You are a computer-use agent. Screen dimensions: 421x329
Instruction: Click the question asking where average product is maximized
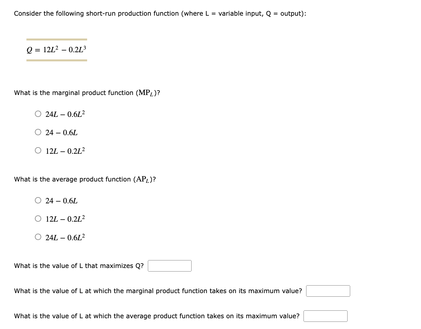click(x=156, y=316)
